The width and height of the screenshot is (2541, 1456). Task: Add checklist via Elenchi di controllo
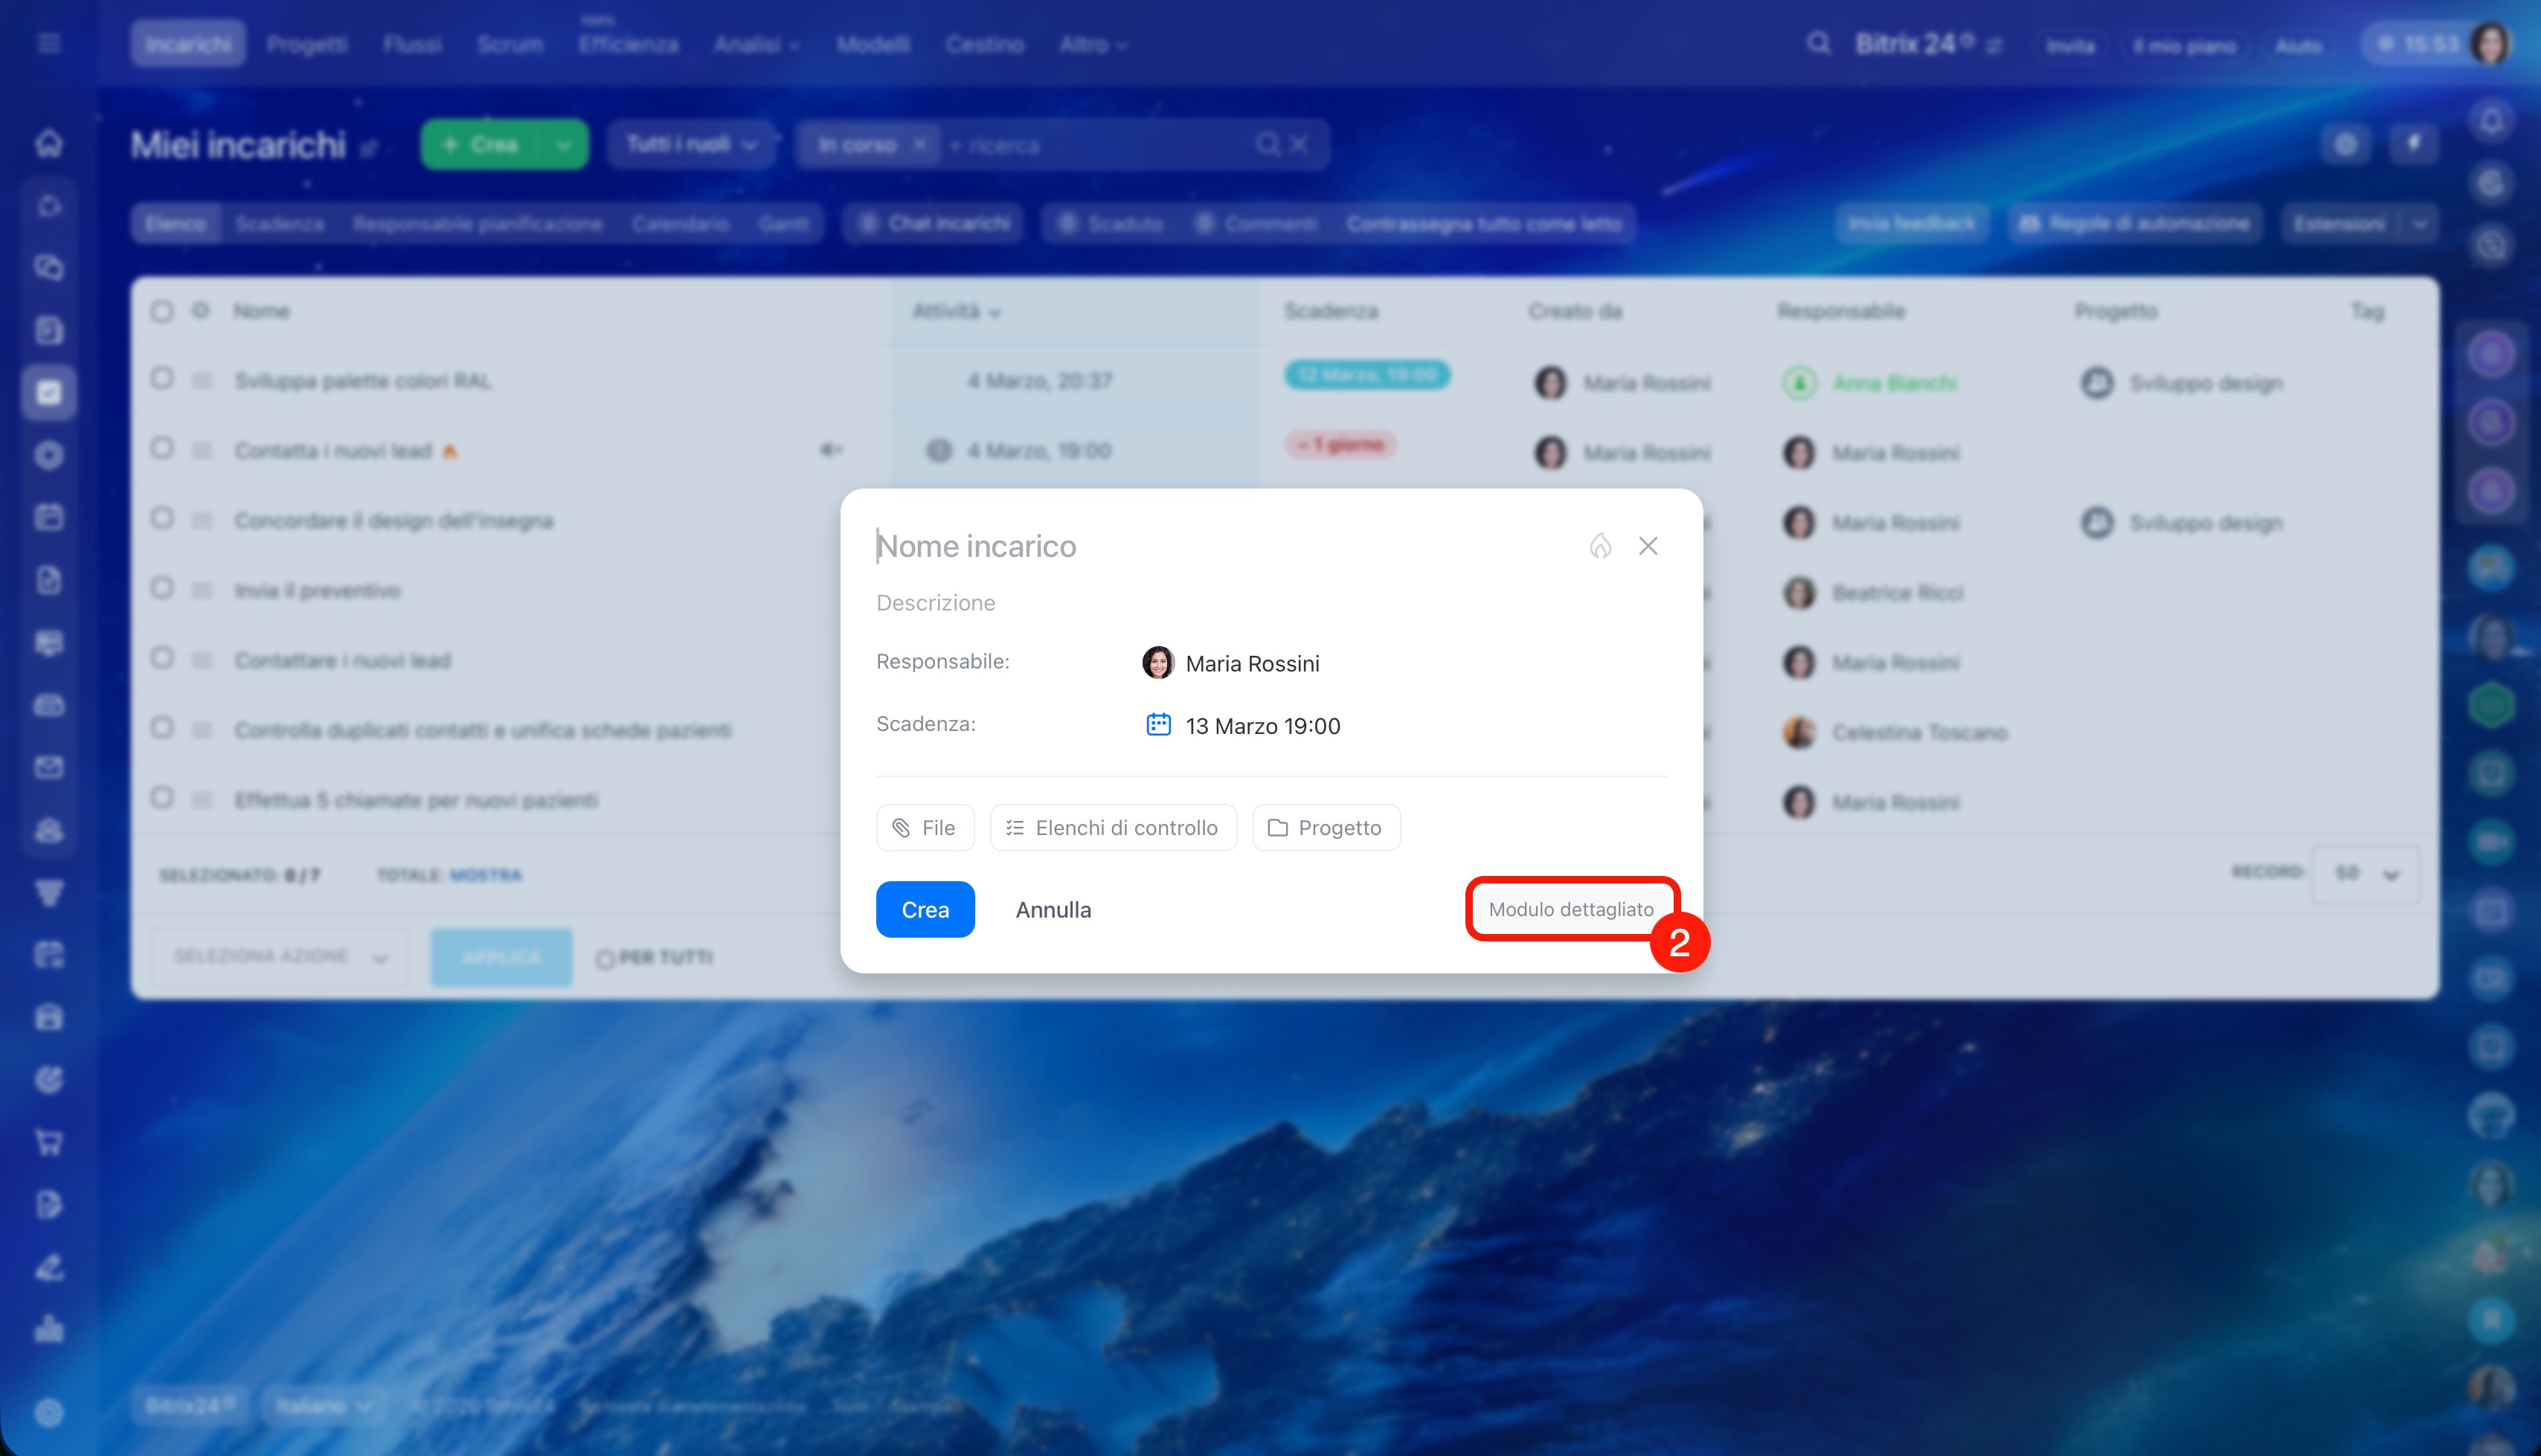coord(1113,828)
